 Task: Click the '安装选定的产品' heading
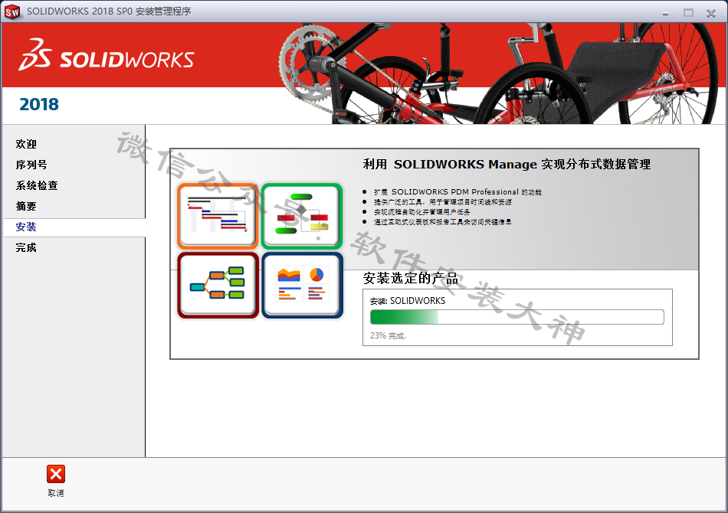coord(411,278)
